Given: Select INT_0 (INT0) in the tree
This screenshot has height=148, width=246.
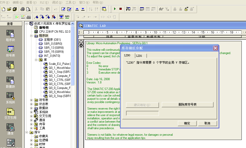Looking at the screenshot, I should coord(52,56).
